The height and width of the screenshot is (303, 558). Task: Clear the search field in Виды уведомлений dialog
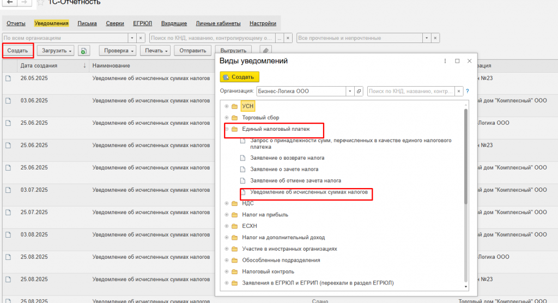tap(459, 91)
